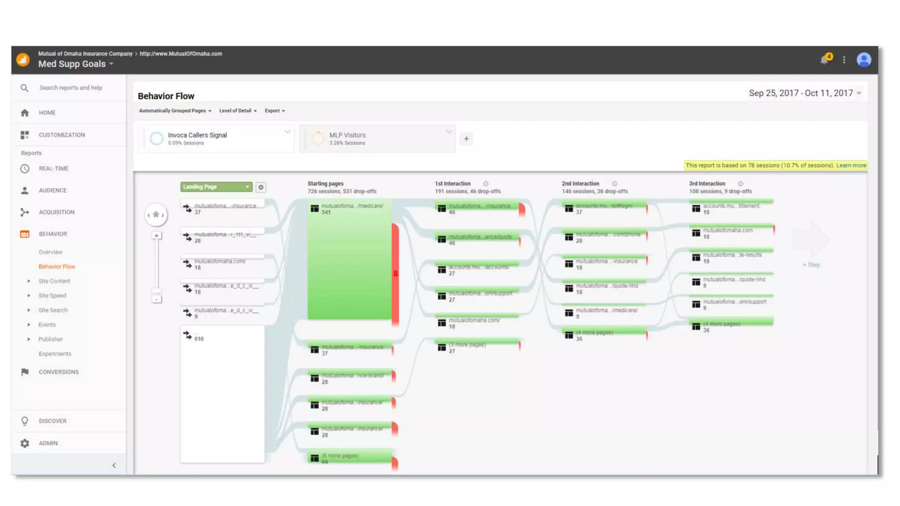Expand the Events submenu
The height and width of the screenshot is (506, 900).
coord(47,325)
